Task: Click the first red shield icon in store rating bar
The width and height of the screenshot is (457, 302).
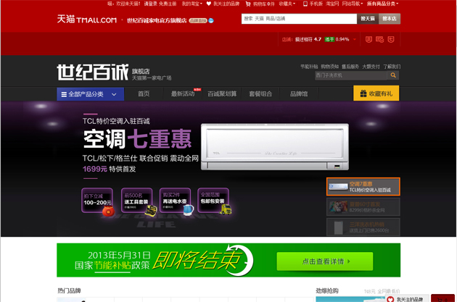Action: (369, 40)
